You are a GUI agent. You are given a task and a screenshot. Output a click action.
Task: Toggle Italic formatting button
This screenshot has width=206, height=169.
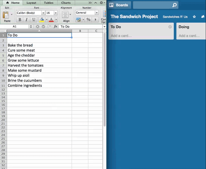(x=27, y=20)
